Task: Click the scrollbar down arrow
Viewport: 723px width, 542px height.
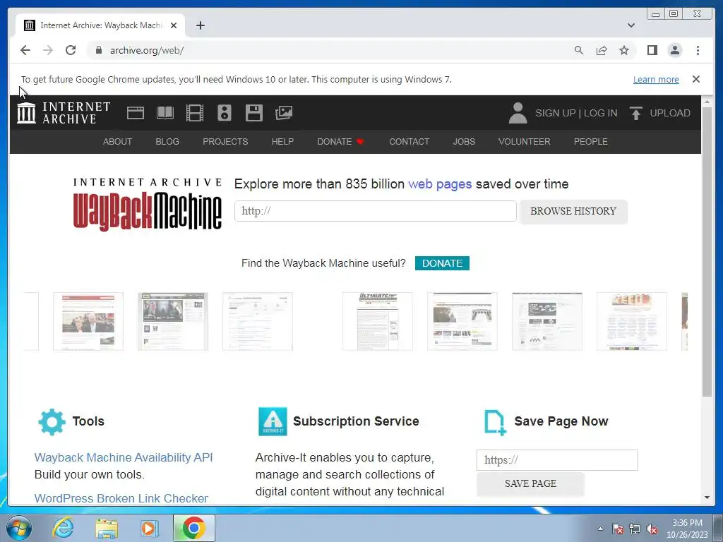Action: (x=707, y=498)
